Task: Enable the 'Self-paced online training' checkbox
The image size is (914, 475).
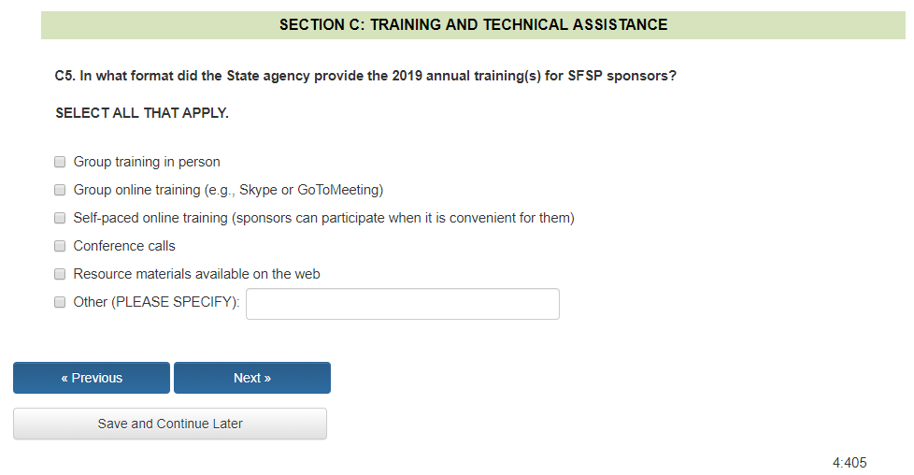Action: coord(60,218)
